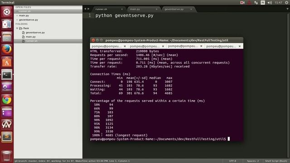This screenshot has height=163, width=290.
Task: Open main.py in flask folder
Action: 30,37
